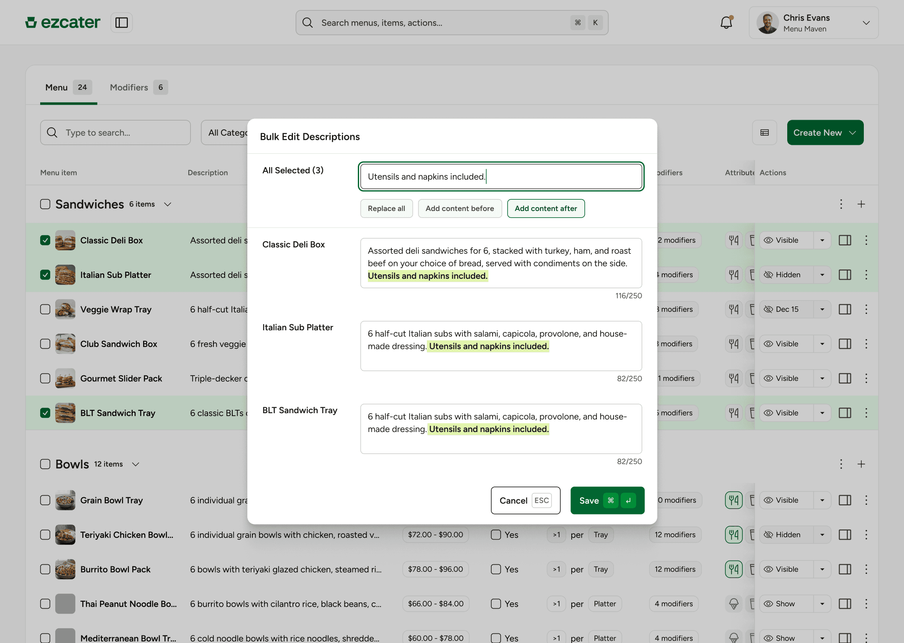Viewport: 904px width, 643px height.
Task: Click the side-panel icon on Classic Deli Box row
Action: pos(845,240)
